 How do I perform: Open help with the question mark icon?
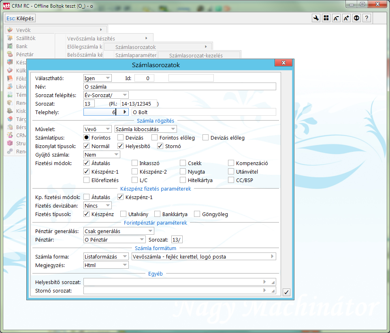[367, 18]
